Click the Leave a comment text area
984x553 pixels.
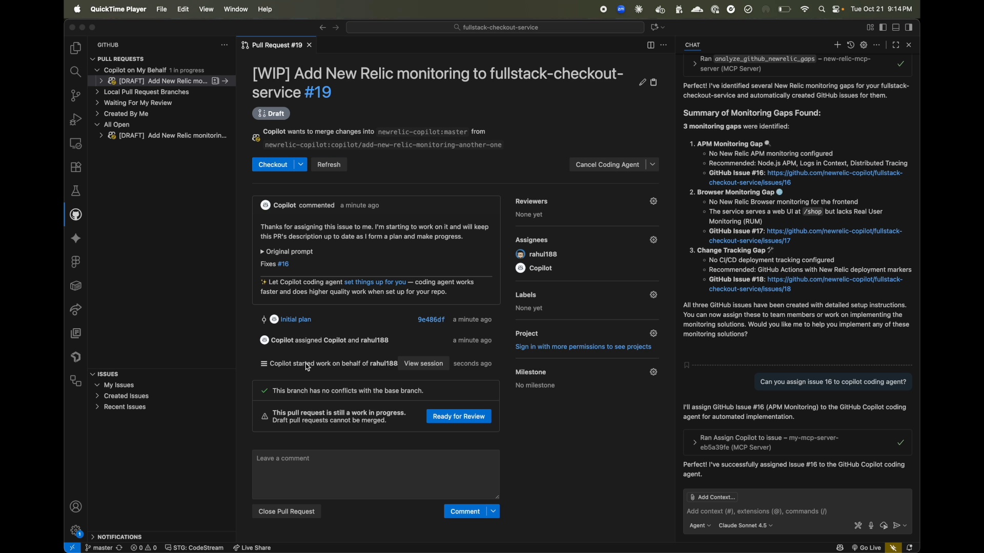click(376, 475)
